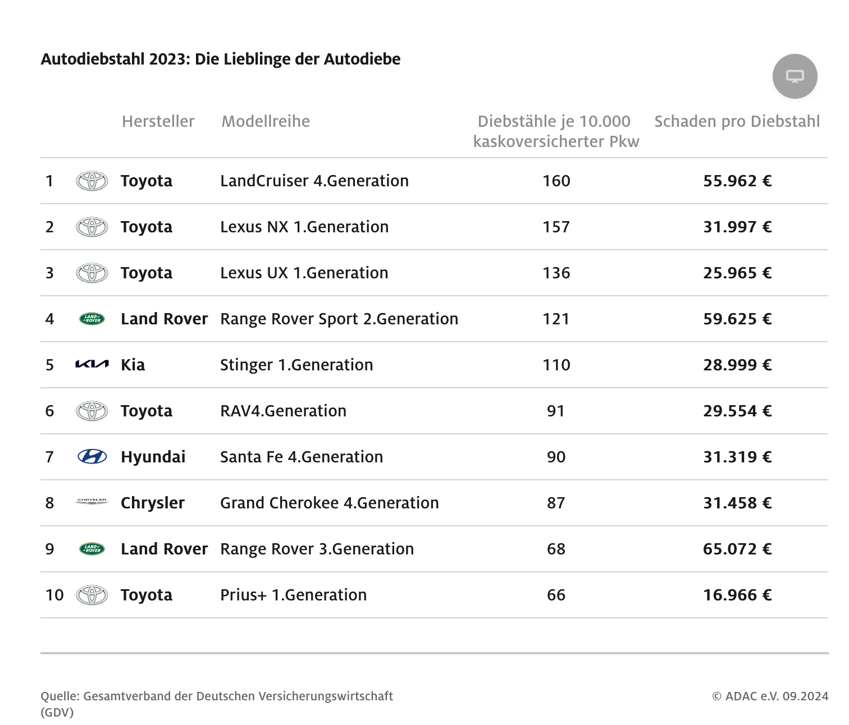Click the Toyota logo beside Lexus NX
Screen dimensions: 849x725
coord(92,227)
